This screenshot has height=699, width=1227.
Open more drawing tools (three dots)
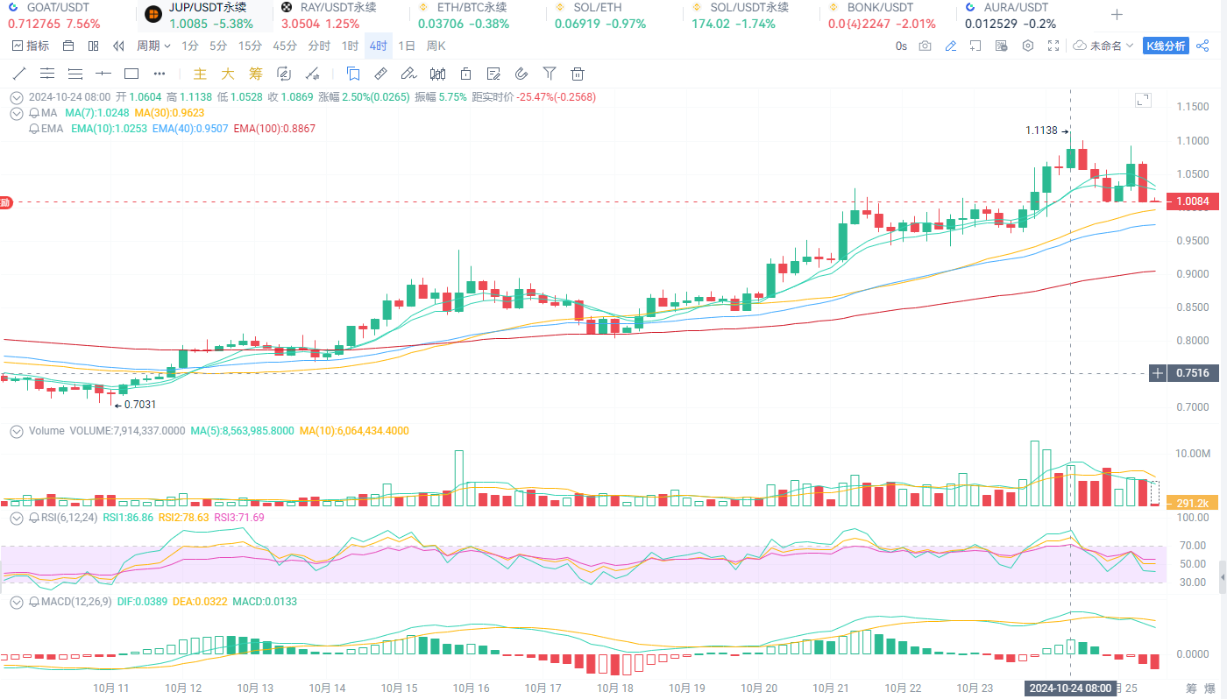pos(160,74)
